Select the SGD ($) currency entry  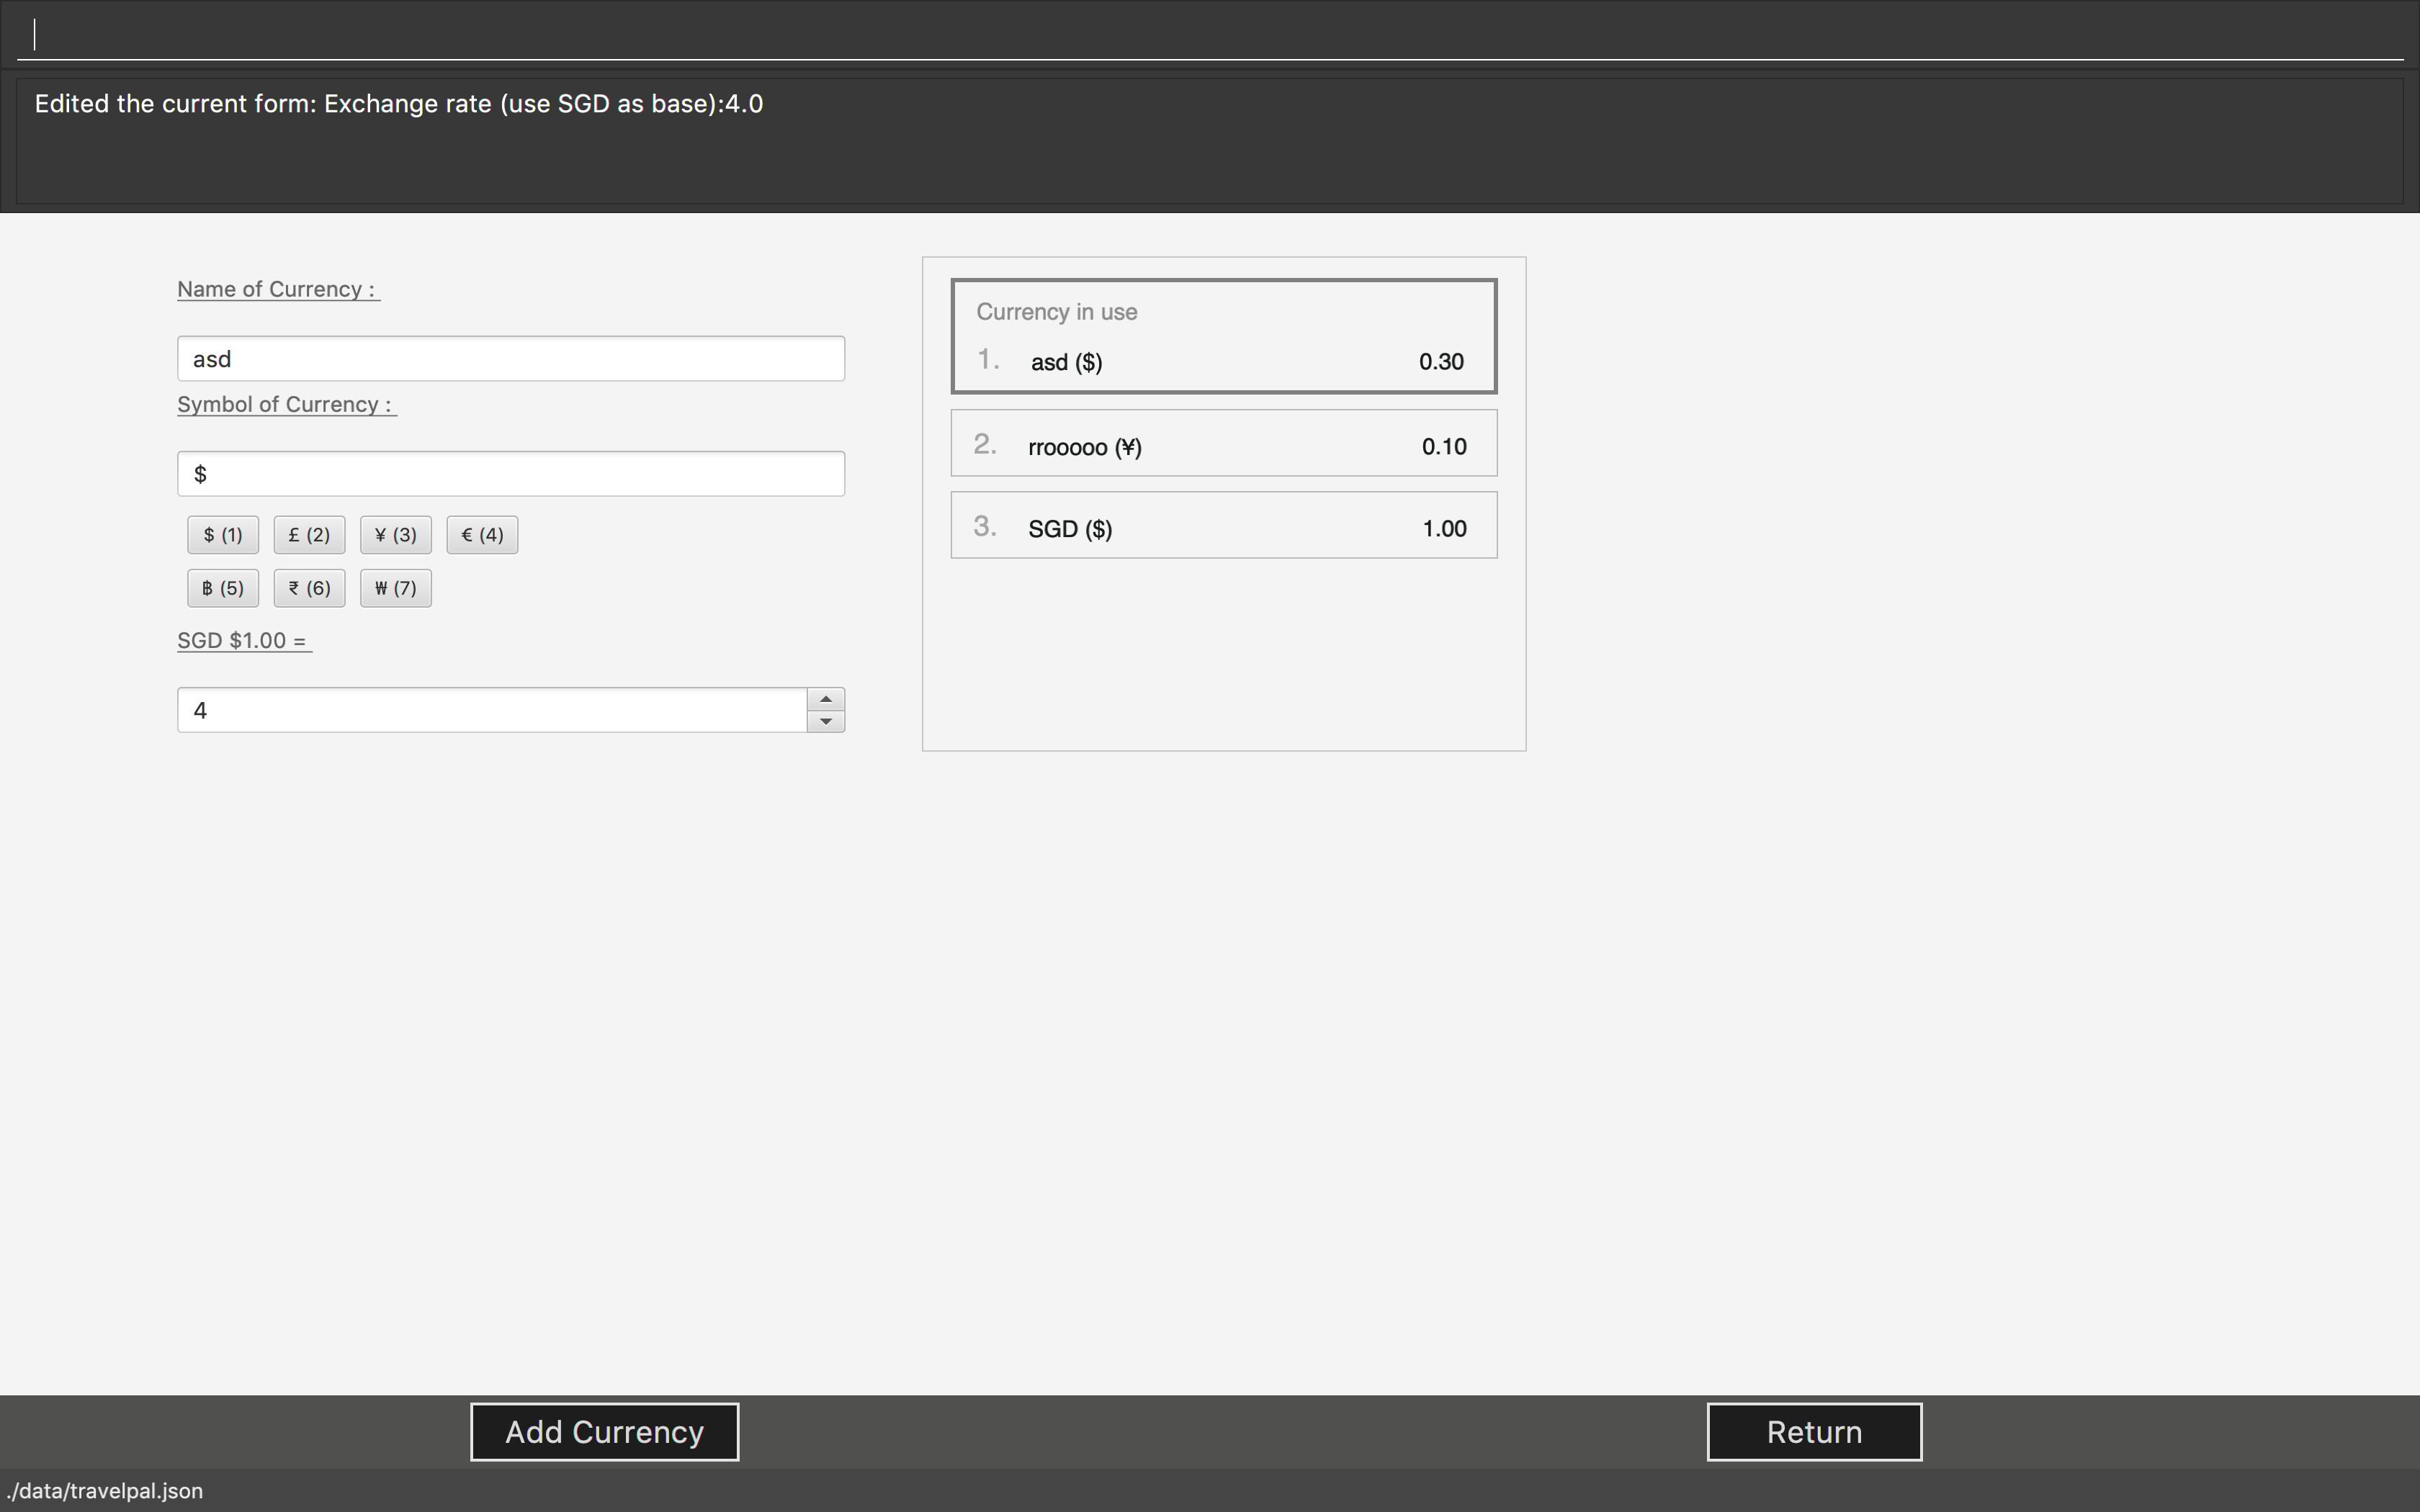tap(1223, 526)
